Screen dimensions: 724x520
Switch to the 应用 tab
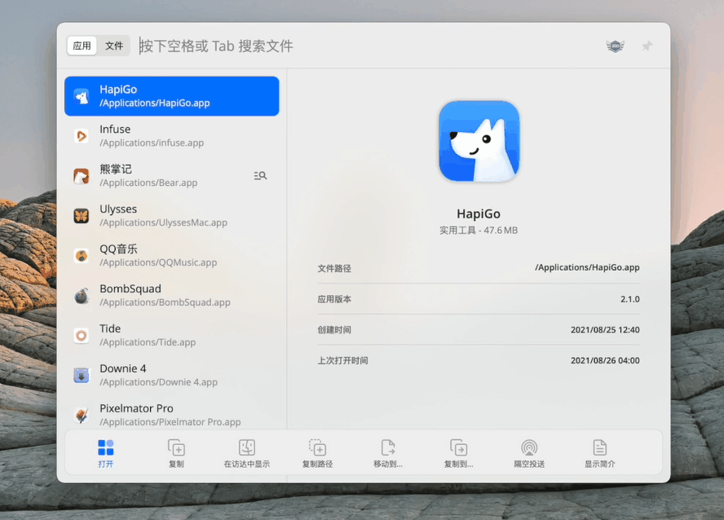82,46
